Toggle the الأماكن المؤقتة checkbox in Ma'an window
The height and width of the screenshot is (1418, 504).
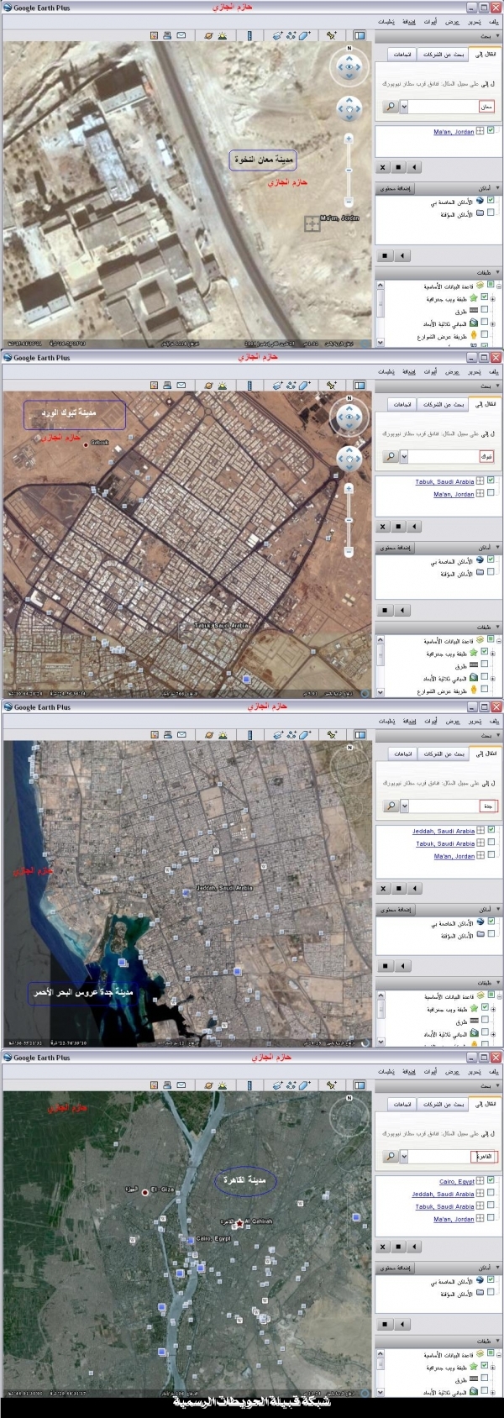pos(491,213)
